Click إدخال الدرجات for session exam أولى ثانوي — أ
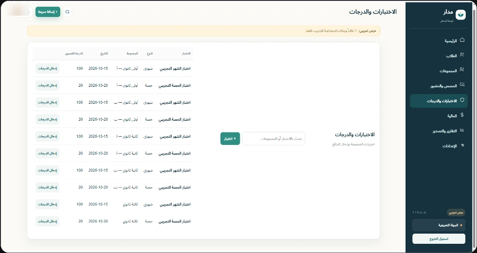477x253 pixels. click(48, 86)
